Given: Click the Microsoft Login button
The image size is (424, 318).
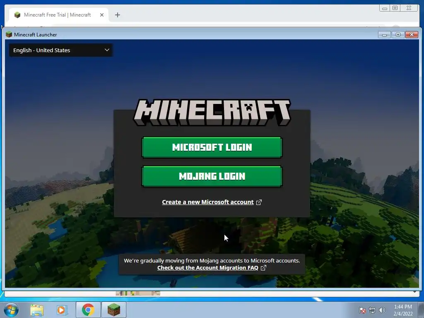Looking at the screenshot, I should click(x=212, y=147).
